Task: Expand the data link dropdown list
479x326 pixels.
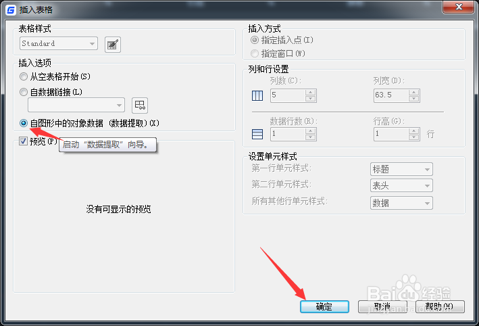Action: (76, 106)
